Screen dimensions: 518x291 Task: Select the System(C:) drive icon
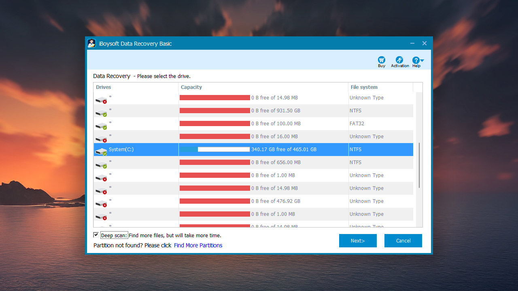[101, 151]
